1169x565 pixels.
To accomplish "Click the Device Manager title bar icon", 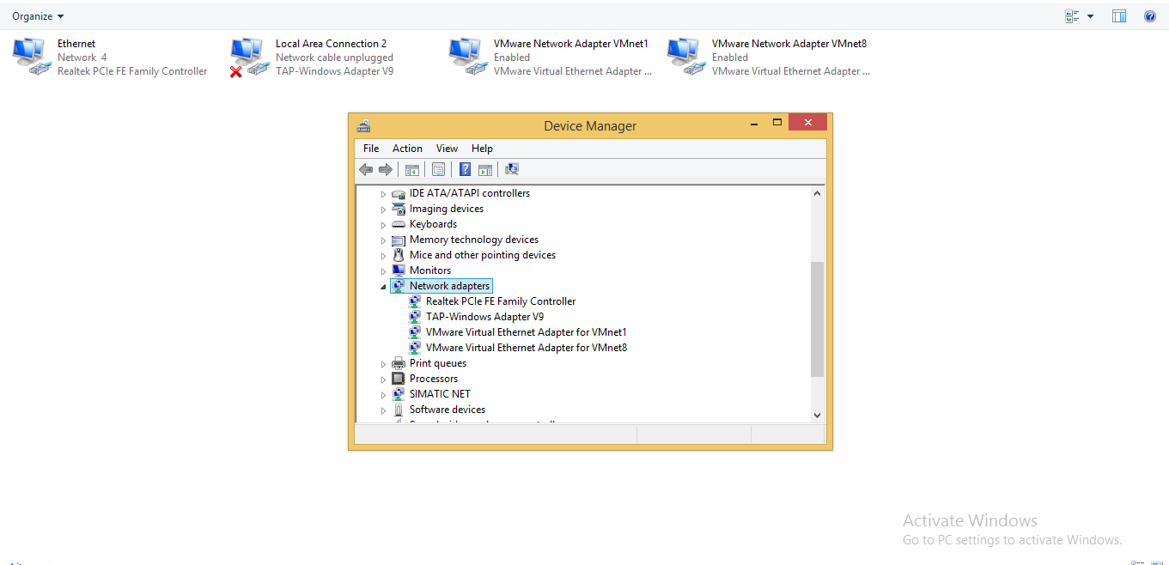I will point(364,125).
